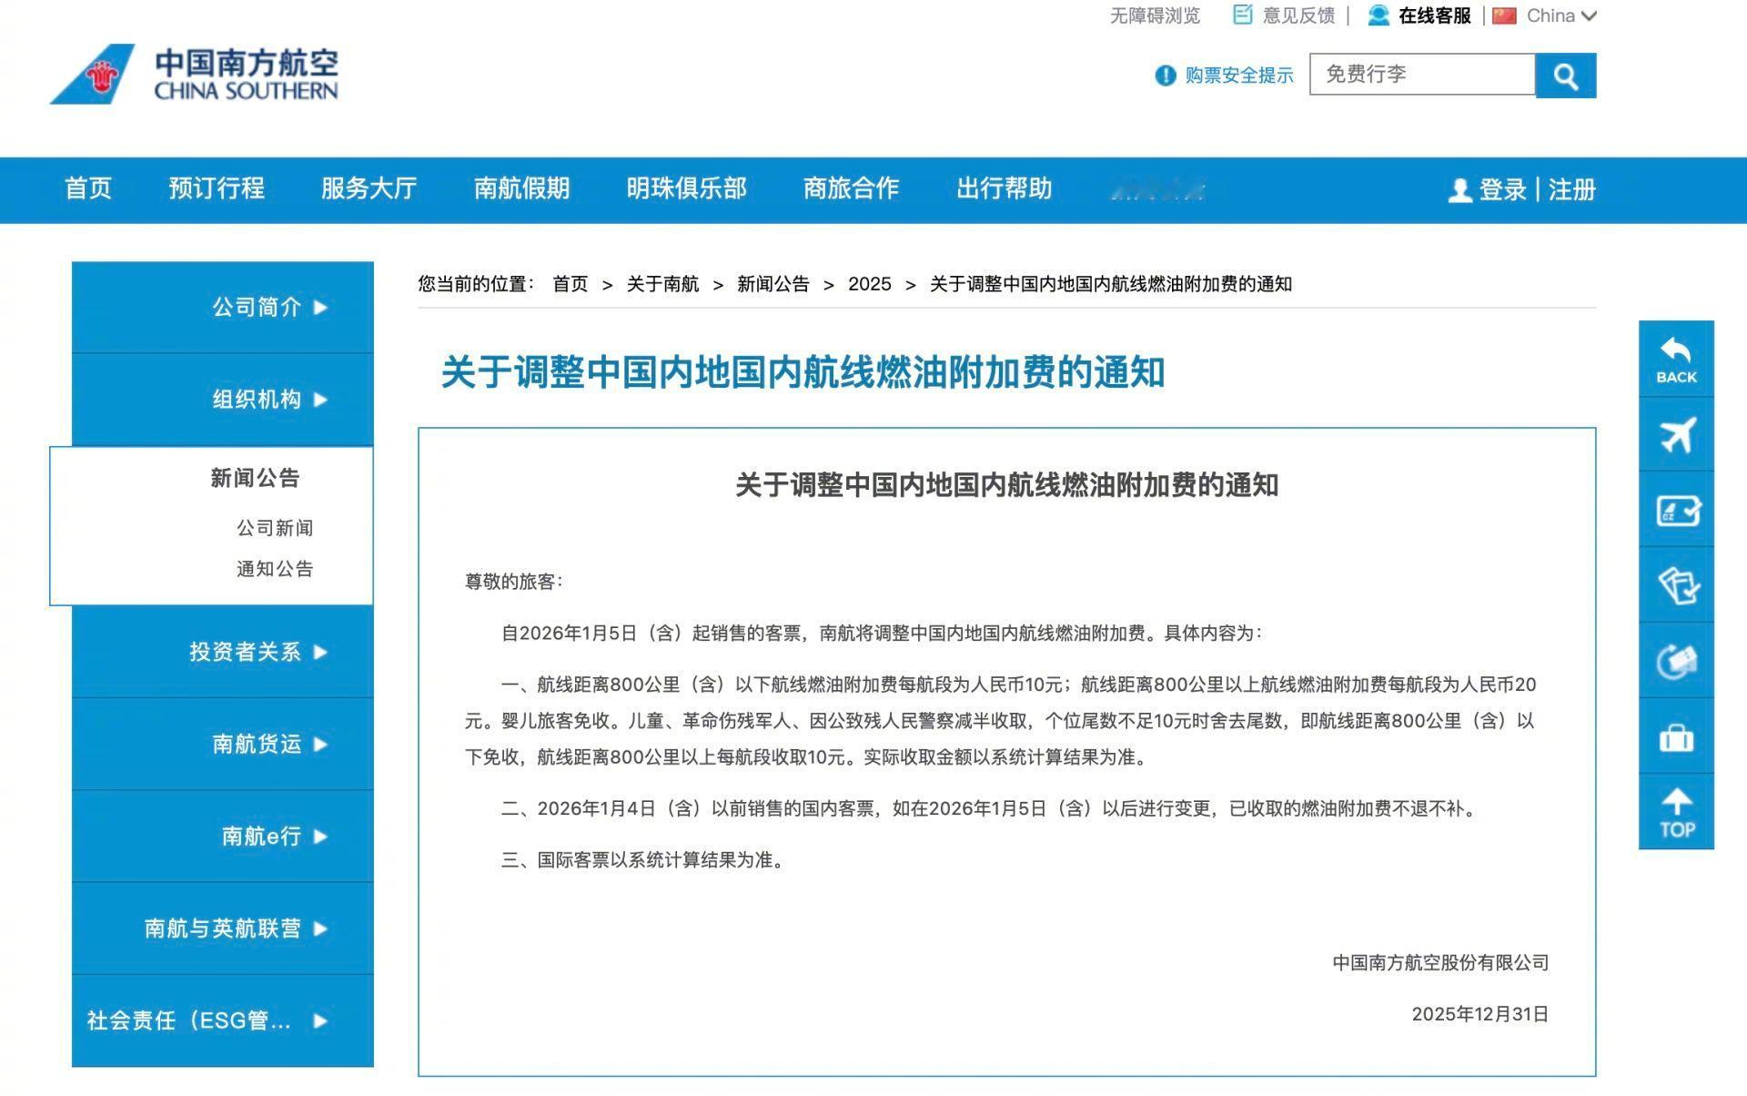The width and height of the screenshot is (1747, 1096).
Task: Click 在线客服 online service link
Action: (1434, 15)
